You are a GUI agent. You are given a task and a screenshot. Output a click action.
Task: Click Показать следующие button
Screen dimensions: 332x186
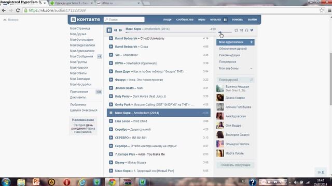point(235,165)
